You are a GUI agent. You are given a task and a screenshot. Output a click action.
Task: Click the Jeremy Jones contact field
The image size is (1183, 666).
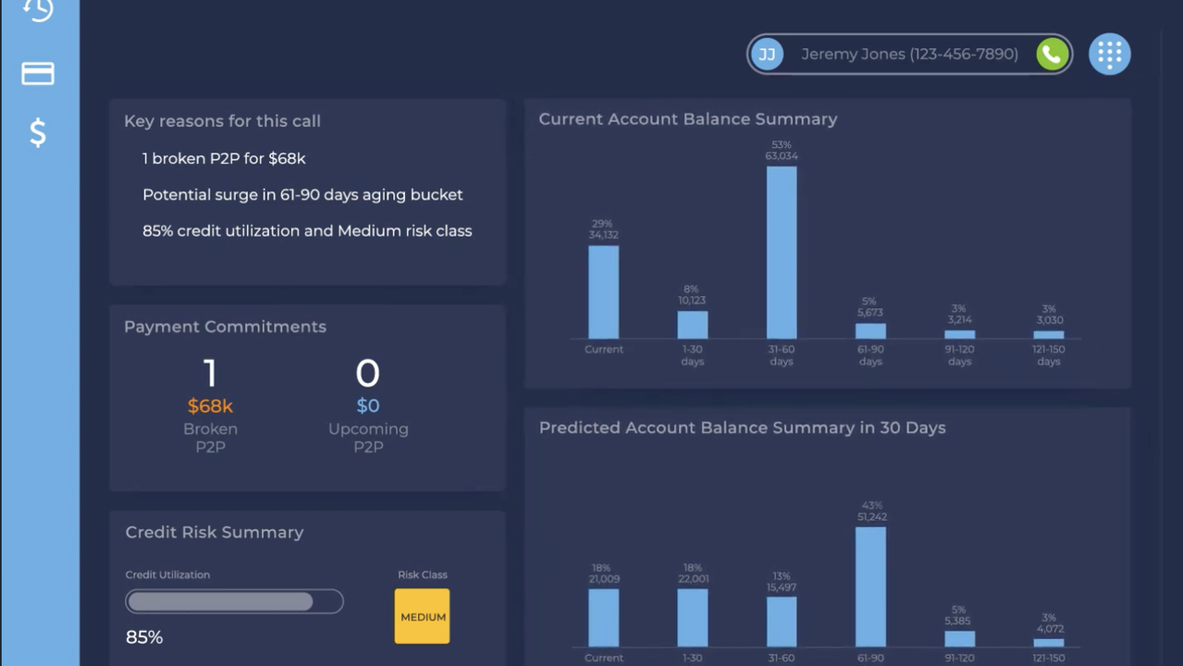[x=906, y=54]
